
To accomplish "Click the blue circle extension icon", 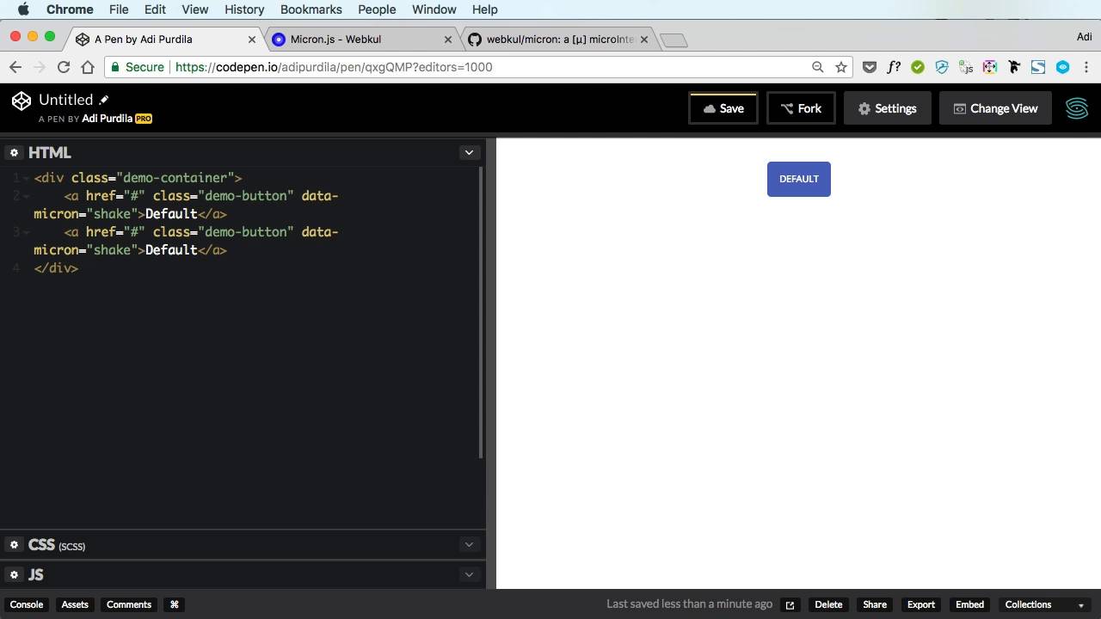I will click(x=1063, y=67).
